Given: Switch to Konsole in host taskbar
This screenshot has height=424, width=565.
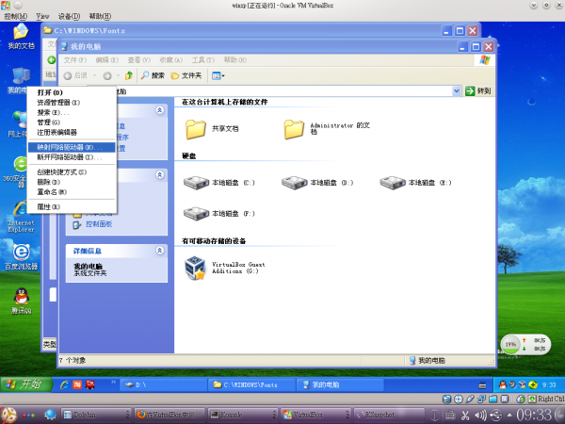Looking at the screenshot, I should [x=243, y=415].
